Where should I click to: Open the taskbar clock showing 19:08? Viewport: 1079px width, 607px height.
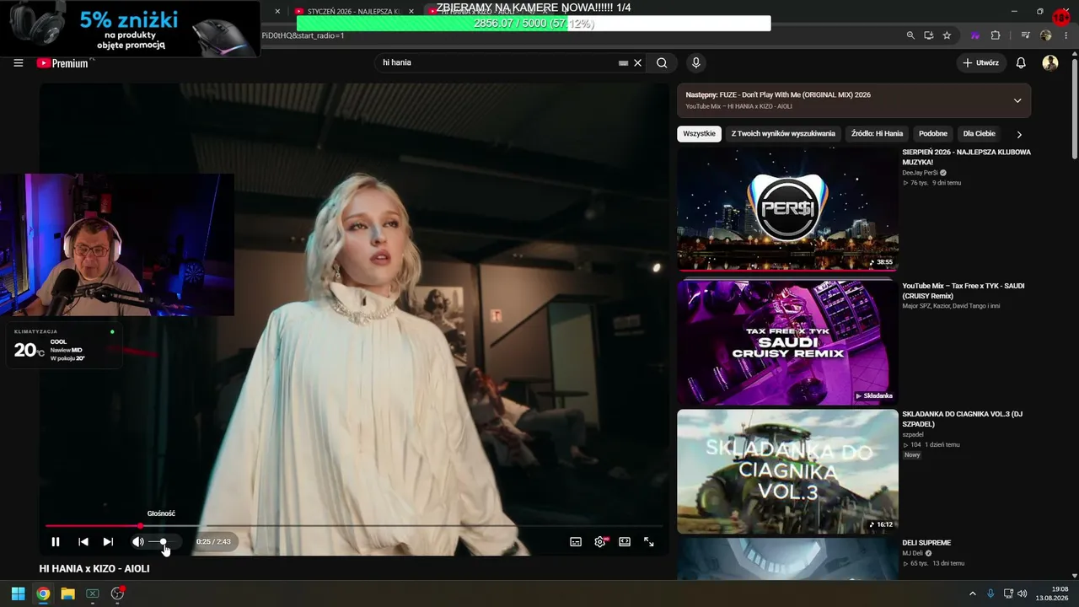tap(1053, 594)
